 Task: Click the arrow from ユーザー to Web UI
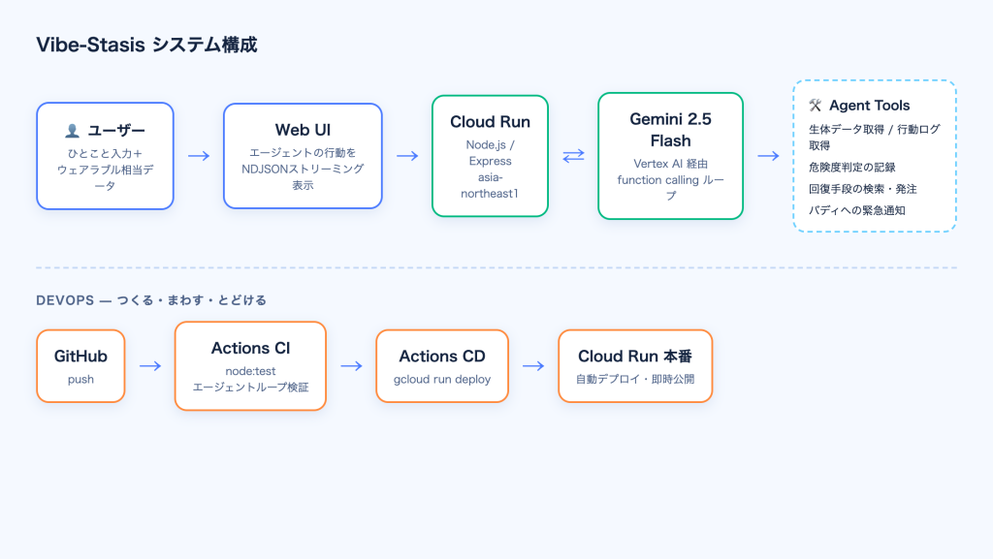(199, 156)
